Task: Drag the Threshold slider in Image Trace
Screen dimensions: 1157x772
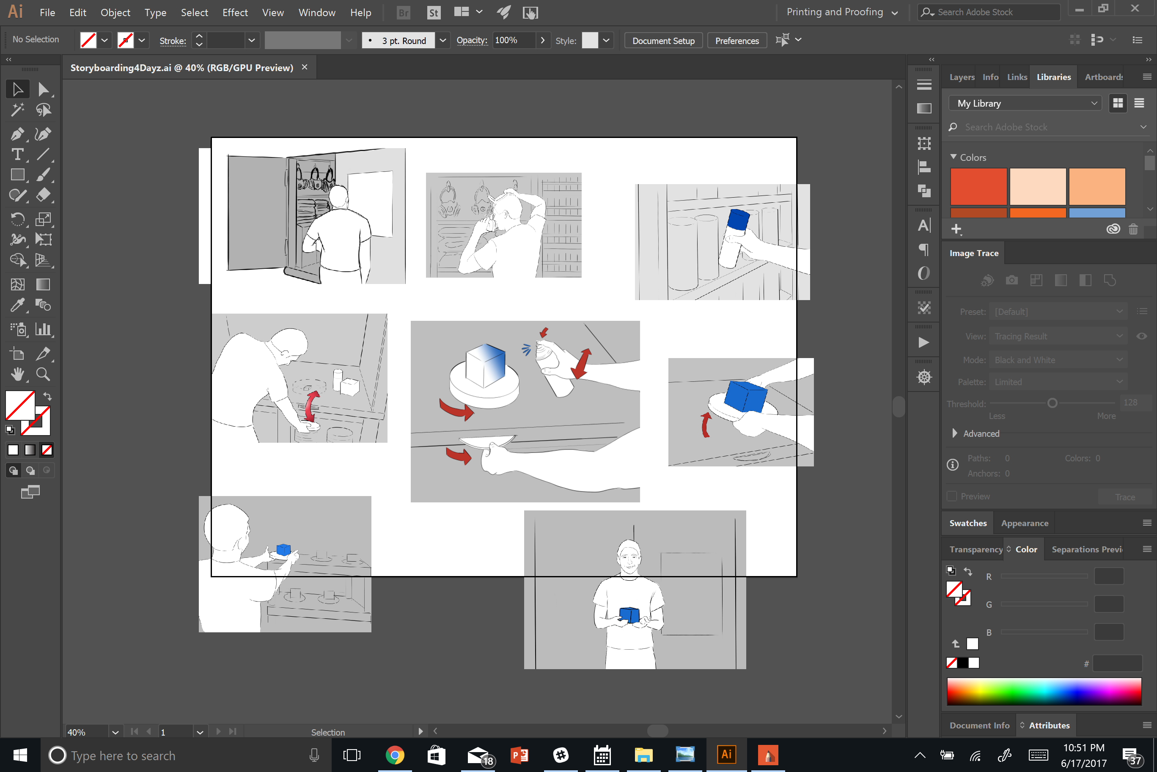Action: pos(1052,403)
